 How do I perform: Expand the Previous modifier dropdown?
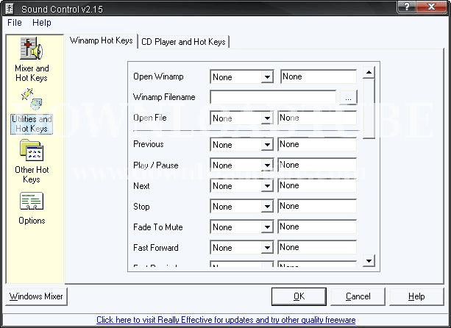[x=267, y=145]
